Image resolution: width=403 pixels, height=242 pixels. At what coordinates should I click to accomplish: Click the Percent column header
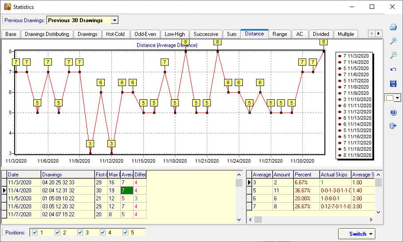pos(307,175)
